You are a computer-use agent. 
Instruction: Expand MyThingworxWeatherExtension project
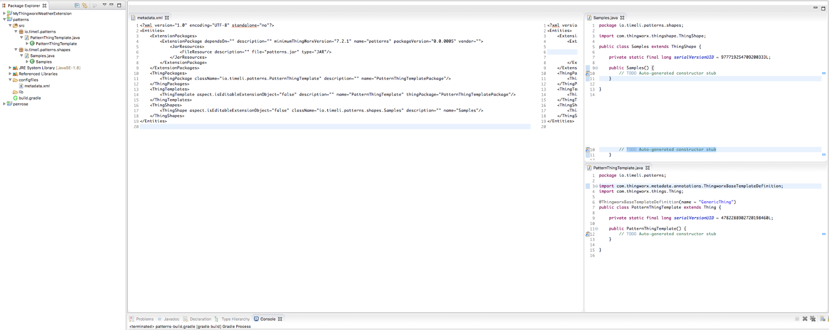(4, 13)
